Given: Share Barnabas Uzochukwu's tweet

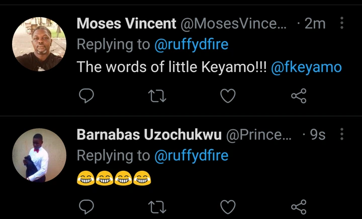Looking at the screenshot, I should pos(299,206).
